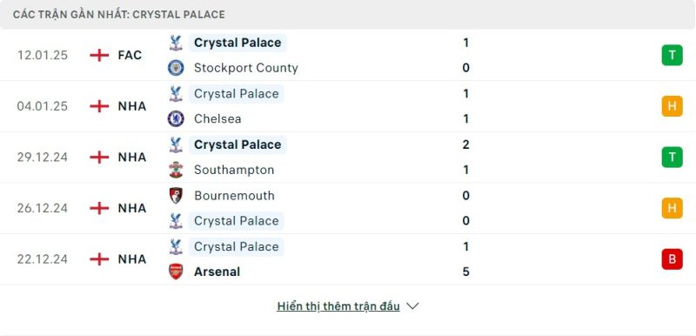This screenshot has height=336, width=696.
Task: Click the green T badge for the Stockport match
Action: tap(672, 56)
